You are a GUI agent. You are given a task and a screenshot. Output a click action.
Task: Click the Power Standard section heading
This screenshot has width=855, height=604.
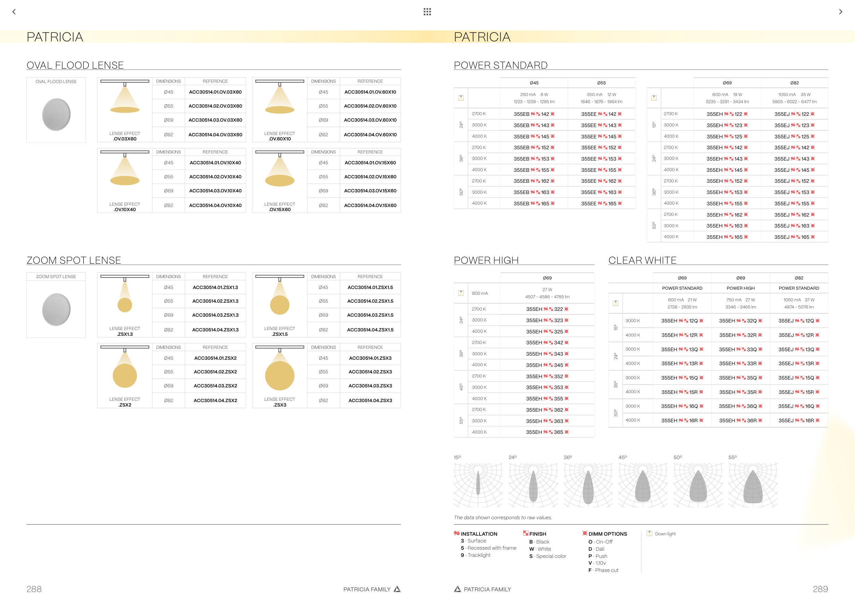coord(500,65)
